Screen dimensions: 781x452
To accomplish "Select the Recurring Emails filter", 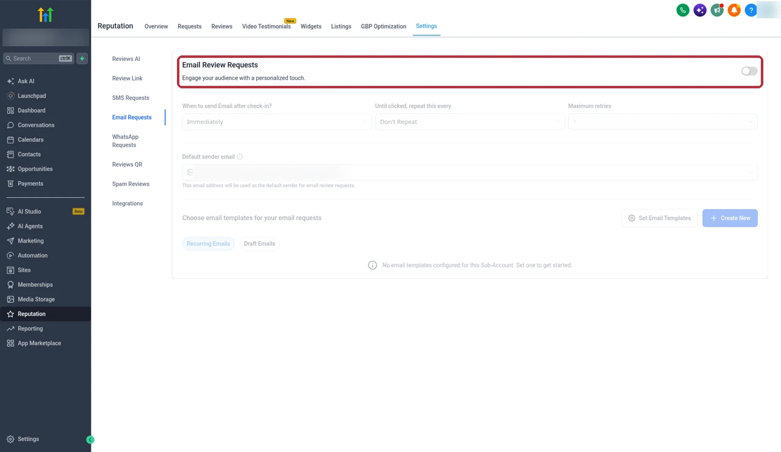I will click(x=208, y=244).
